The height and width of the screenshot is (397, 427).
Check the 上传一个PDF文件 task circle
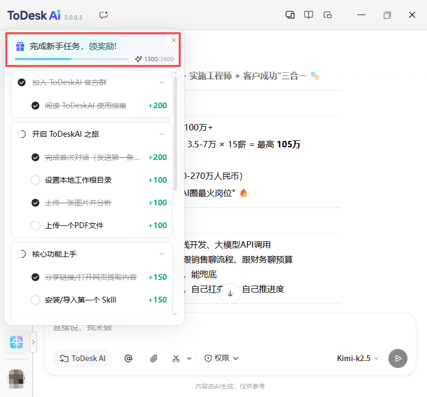click(x=35, y=225)
